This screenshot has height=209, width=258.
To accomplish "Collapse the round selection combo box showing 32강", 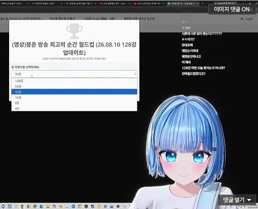I will click(74, 74).
